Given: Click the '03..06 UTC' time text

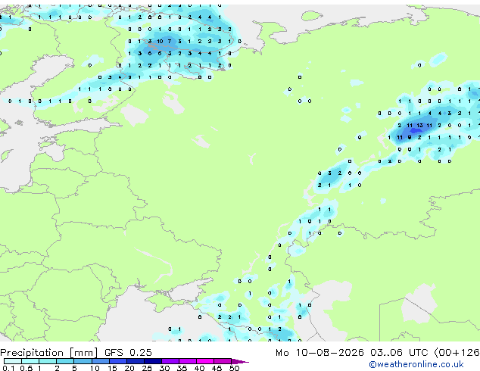Looking at the screenshot, I should pyautogui.click(x=399, y=353).
